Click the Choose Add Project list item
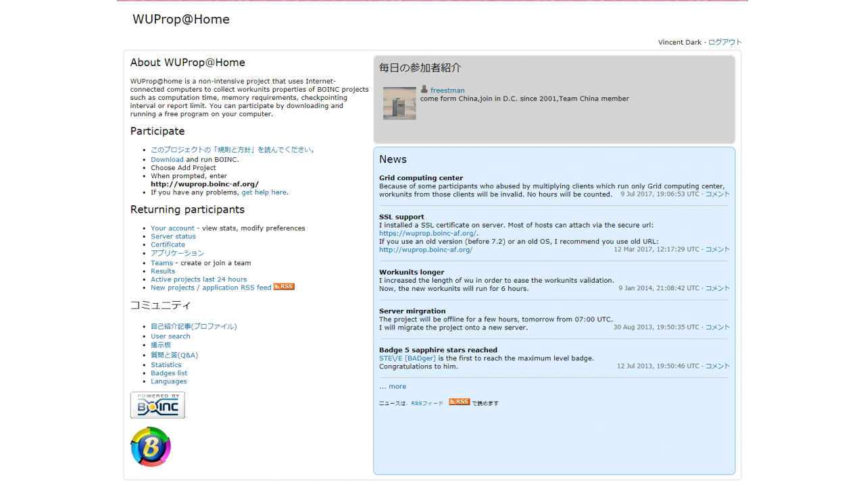Viewport: 865px width, 486px height. (183, 168)
